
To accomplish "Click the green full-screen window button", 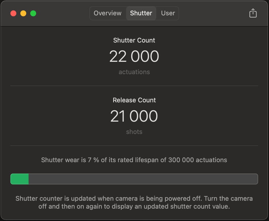I will point(33,13).
